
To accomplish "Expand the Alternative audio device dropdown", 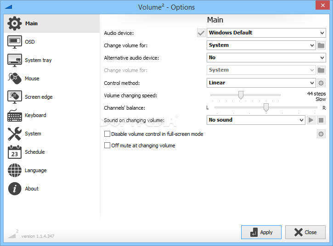I will [266, 57].
